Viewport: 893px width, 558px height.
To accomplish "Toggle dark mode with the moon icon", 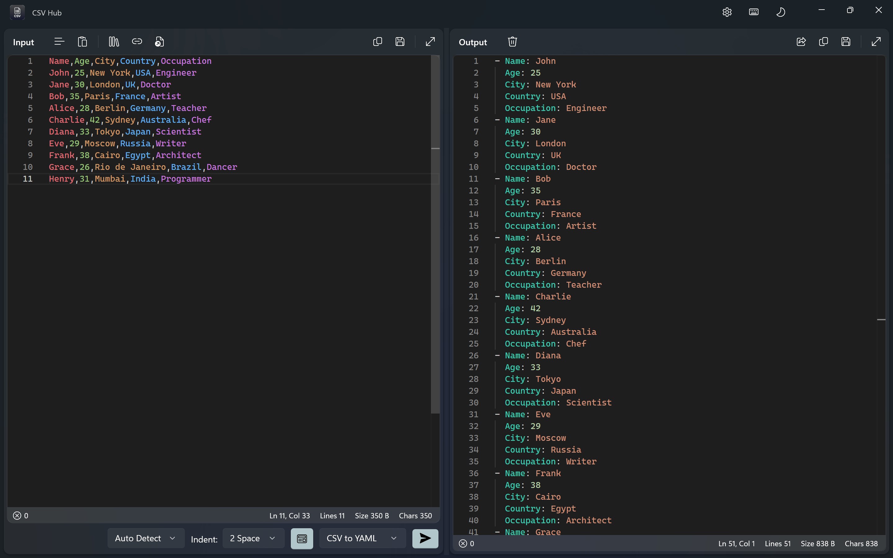I will point(781,12).
